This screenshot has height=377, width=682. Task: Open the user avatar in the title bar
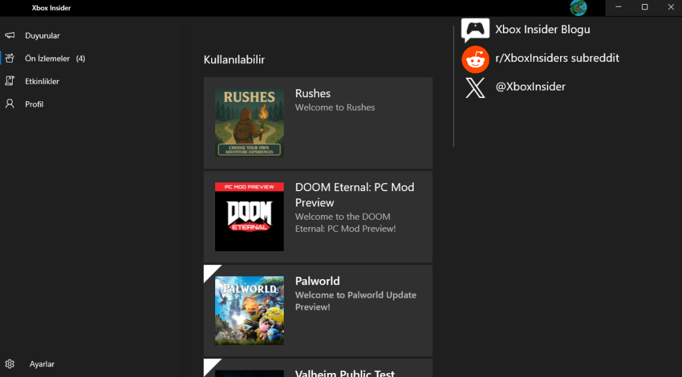578,8
